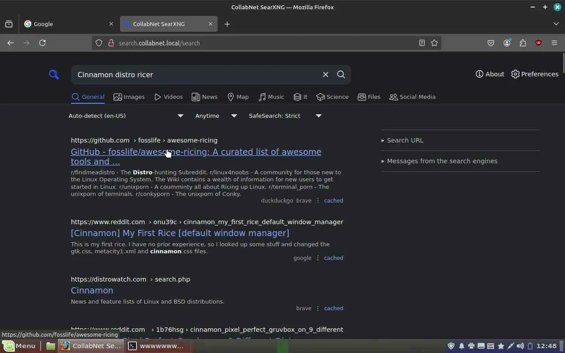The height and width of the screenshot is (353, 565).
Task: Open the printer tray icon
Action: click(x=471, y=346)
